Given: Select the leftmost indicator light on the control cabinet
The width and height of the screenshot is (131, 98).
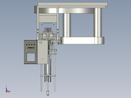Looking at the screenshot, I should point(26,43).
